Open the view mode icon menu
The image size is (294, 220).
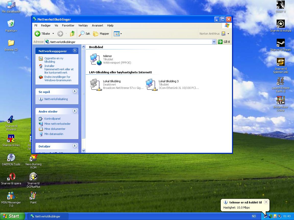[x=118, y=34]
